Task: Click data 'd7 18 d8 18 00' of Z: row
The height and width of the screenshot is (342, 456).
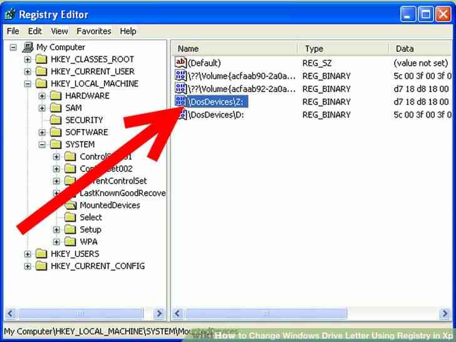Action: tap(421, 101)
